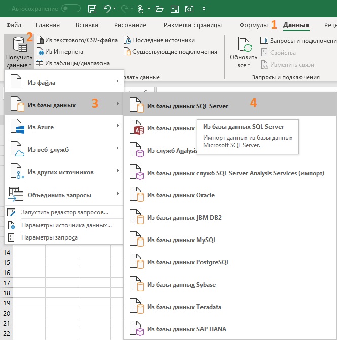
Task: Toggle the AutoSave switch
Action: point(71,9)
